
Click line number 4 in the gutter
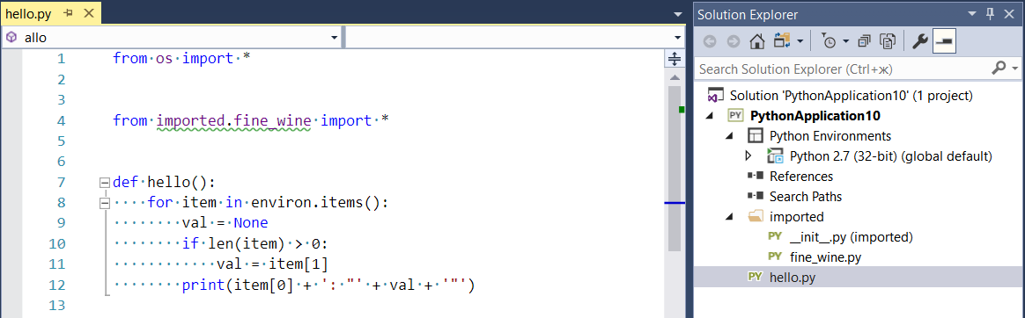click(61, 121)
